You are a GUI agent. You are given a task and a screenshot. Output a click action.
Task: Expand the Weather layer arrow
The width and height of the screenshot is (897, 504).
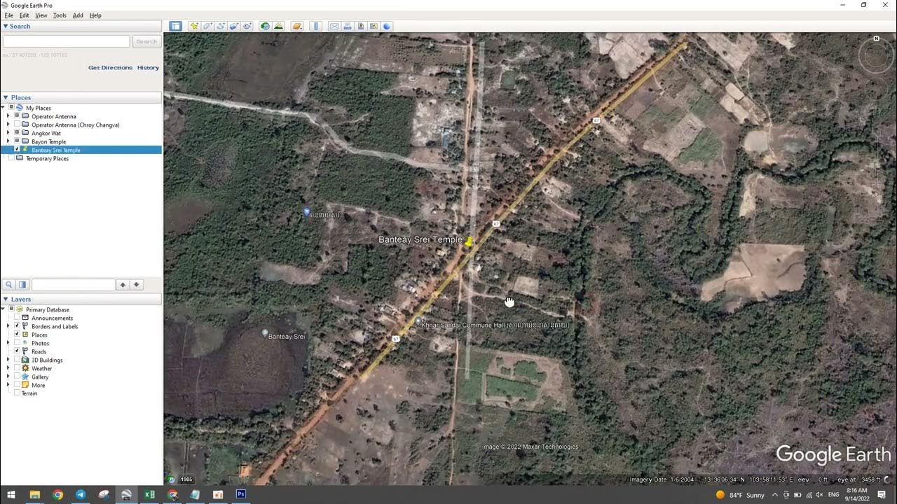pyautogui.click(x=8, y=367)
